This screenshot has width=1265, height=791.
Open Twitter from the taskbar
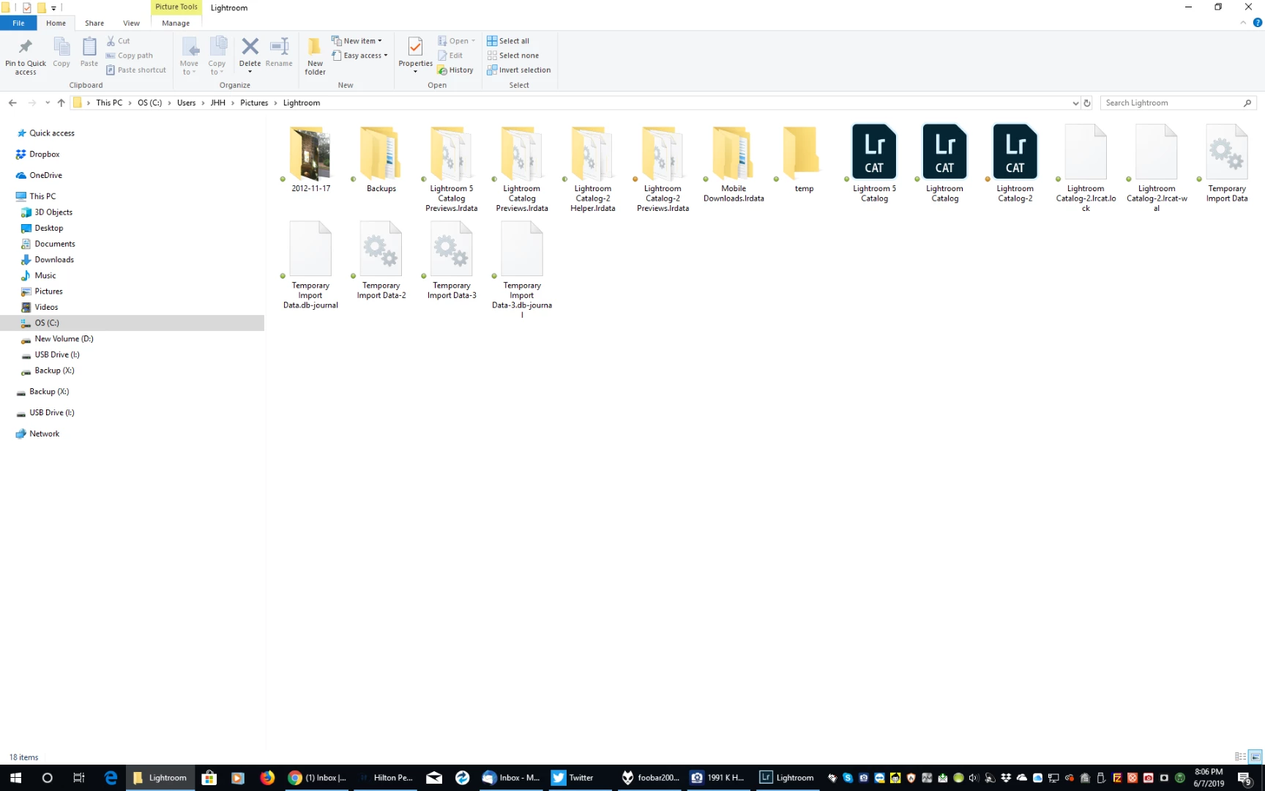point(578,778)
